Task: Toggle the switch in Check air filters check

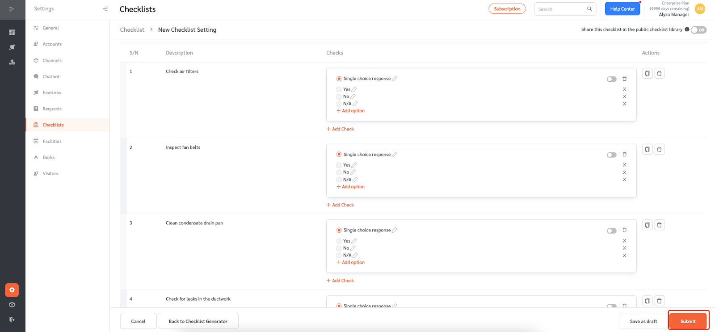Action: (x=612, y=79)
